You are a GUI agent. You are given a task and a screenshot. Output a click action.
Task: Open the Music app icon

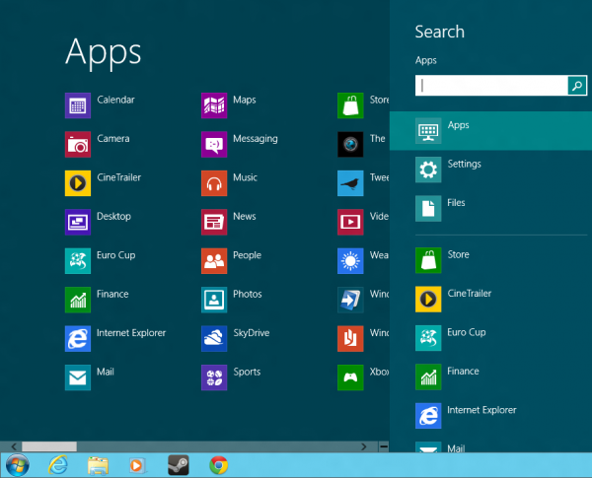(214, 183)
